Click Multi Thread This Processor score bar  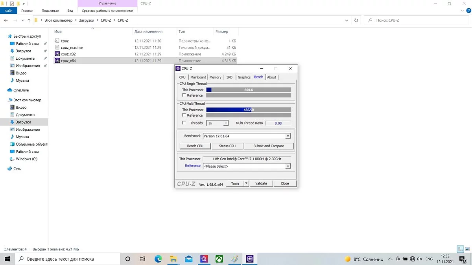(249, 110)
